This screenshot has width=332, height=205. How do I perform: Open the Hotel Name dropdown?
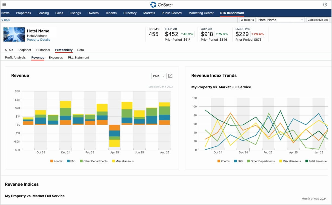point(281,20)
